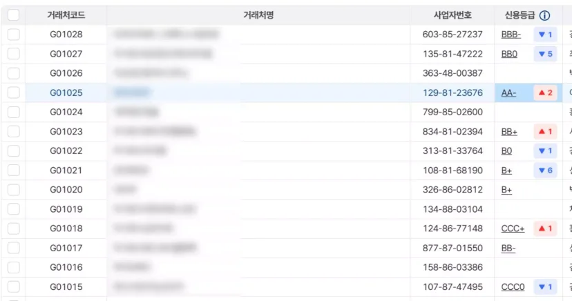Select business number 129-81-23676 cell
This screenshot has height=301, width=572.
click(x=452, y=93)
